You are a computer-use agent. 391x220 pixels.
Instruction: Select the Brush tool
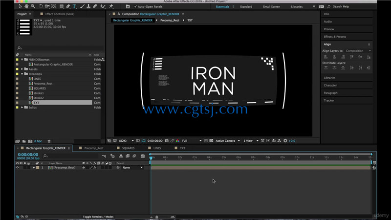pyautogui.click(x=82, y=6)
